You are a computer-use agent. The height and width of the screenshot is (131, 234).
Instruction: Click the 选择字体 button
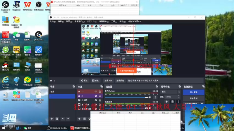coord(108,81)
